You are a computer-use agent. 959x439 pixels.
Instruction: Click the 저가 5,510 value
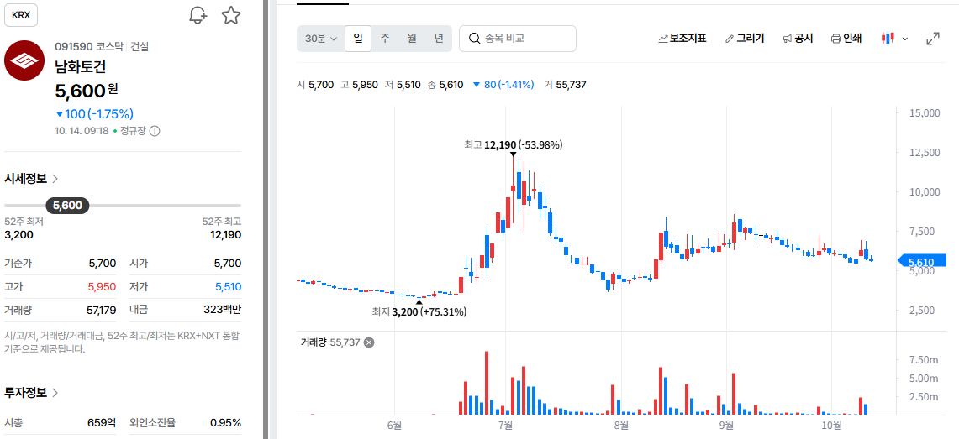coord(228,287)
